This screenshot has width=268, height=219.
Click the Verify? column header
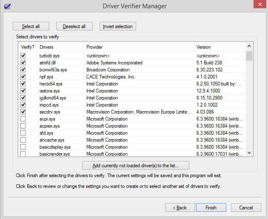27,47
